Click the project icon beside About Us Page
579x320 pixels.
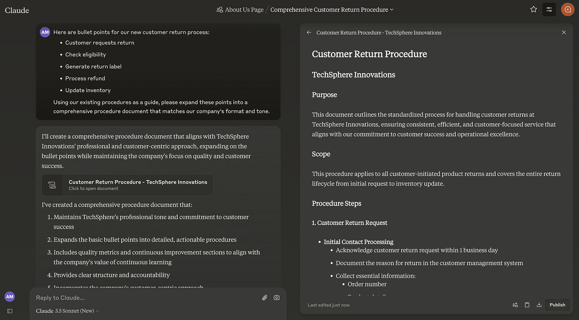220,10
